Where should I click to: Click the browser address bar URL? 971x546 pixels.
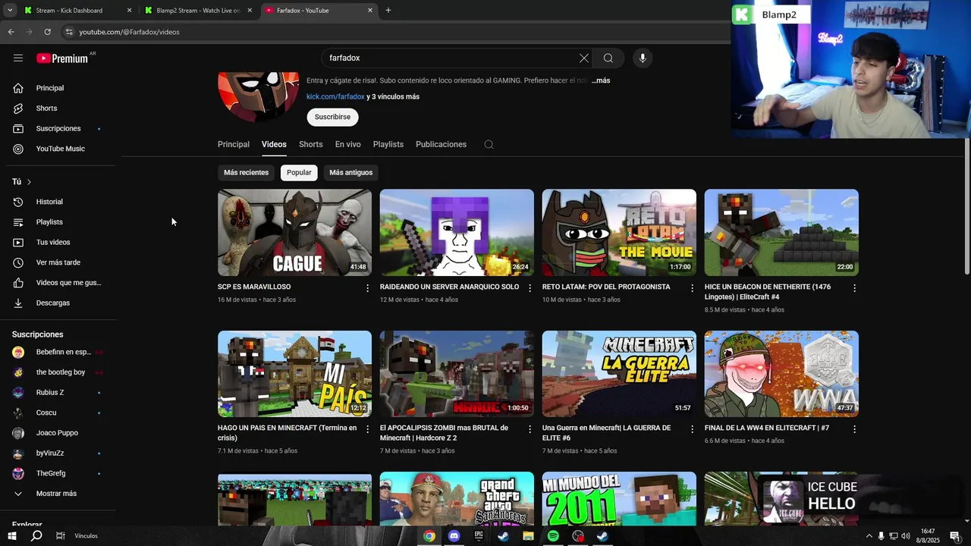[x=129, y=32]
